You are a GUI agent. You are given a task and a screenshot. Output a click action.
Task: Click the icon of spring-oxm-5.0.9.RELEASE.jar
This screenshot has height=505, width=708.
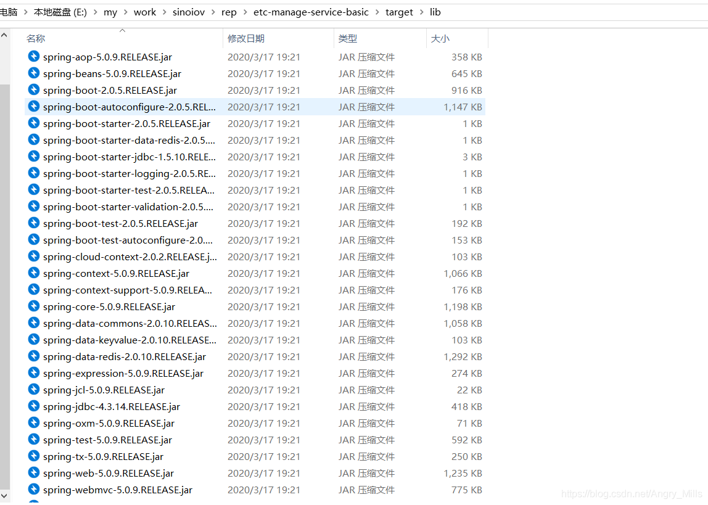pyautogui.click(x=34, y=422)
